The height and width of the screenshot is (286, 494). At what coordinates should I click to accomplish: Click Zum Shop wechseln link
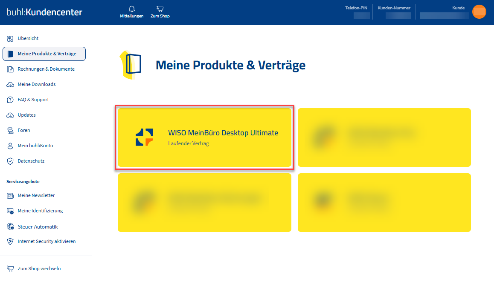pos(39,269)
